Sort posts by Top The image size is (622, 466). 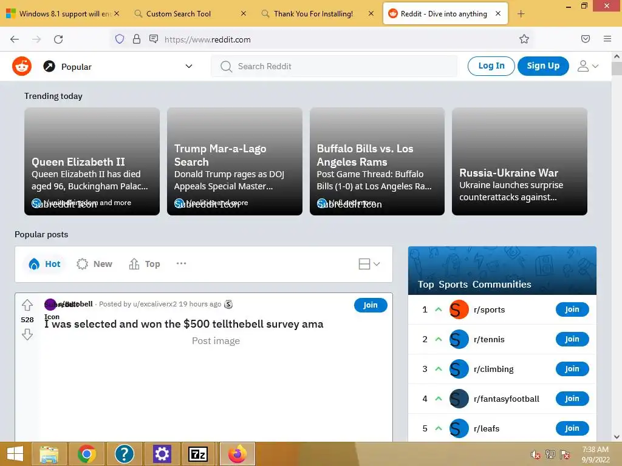[x=145, y=264]
